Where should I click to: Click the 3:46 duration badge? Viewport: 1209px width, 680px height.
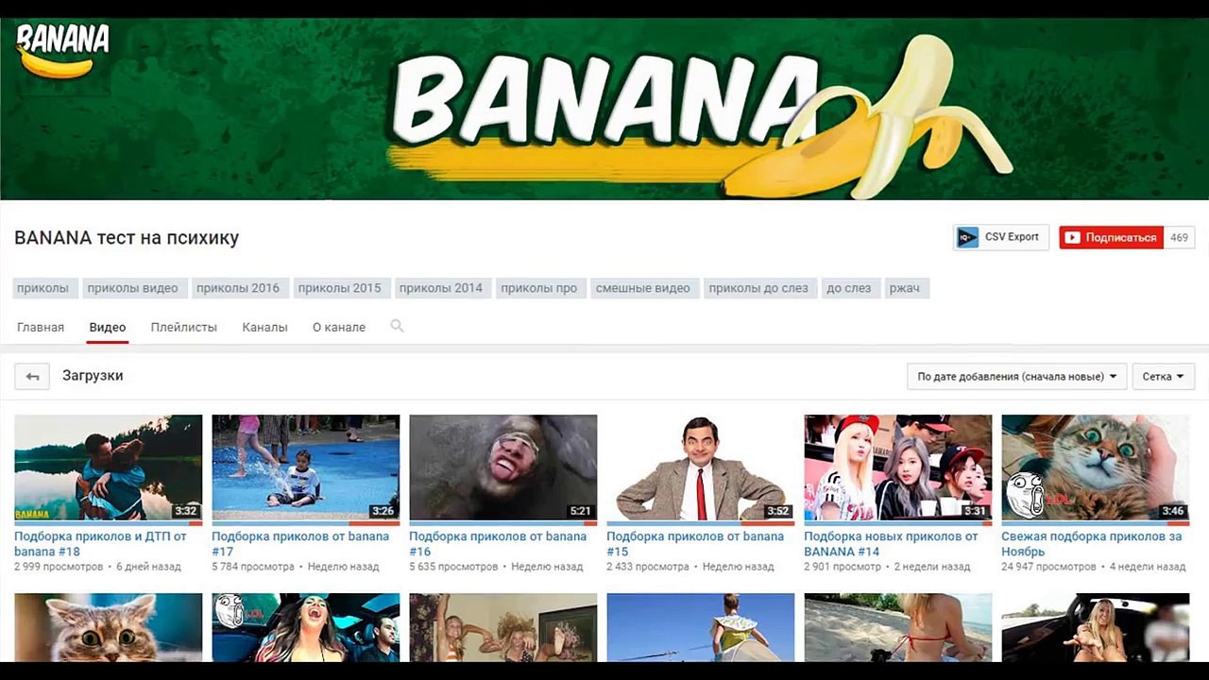(1172, 511)
